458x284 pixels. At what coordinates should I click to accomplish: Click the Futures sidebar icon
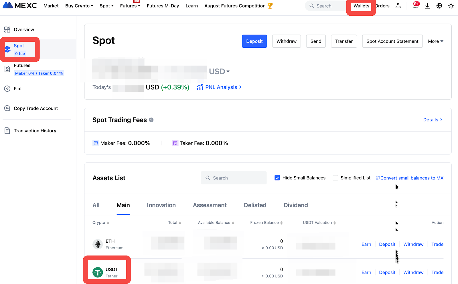(x=7, y=69)
